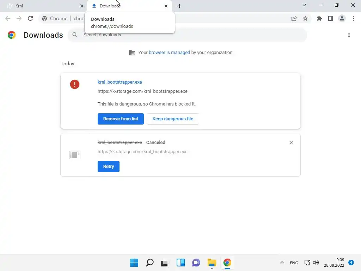The image size is (361, 271).
Task: Open volume control tray icon
Action: (x=316, y=263)
